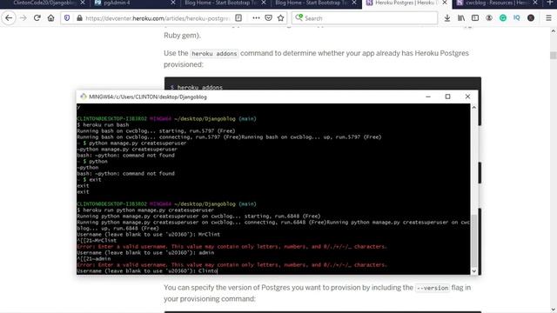Click the 'heroku run bash' terminal line
Image resolution: width=557 pixels, height=313 pixels.
click(x=103, y=125)
